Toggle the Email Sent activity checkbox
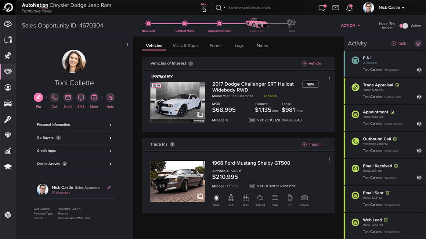The height and width of the screenshot is (239, 426). [x=388, y=193]
